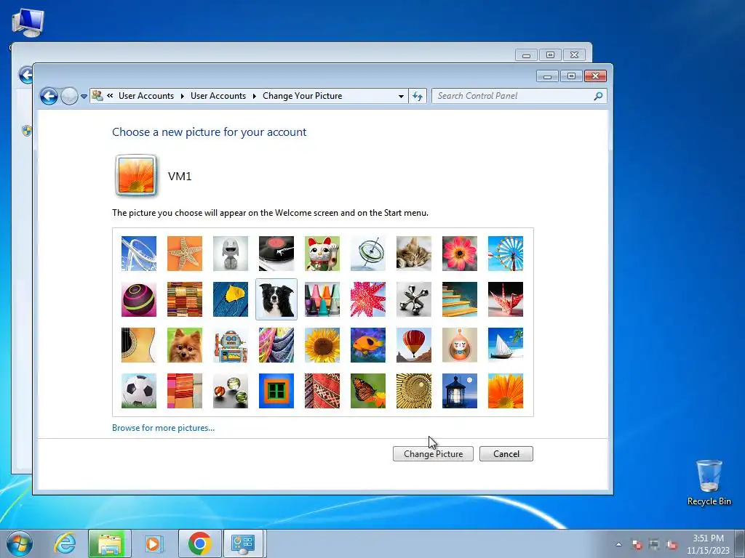Expand the address bar history dropdown
745x558 pixels.
click(x=401, y=96)
